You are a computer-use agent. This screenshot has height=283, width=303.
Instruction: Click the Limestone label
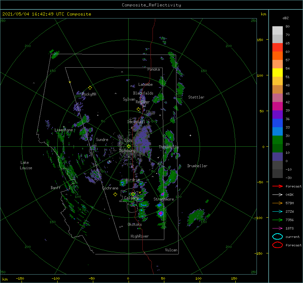pos(64,130)
